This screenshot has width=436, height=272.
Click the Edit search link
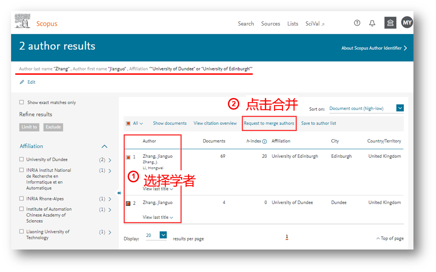tap(32, 82)
